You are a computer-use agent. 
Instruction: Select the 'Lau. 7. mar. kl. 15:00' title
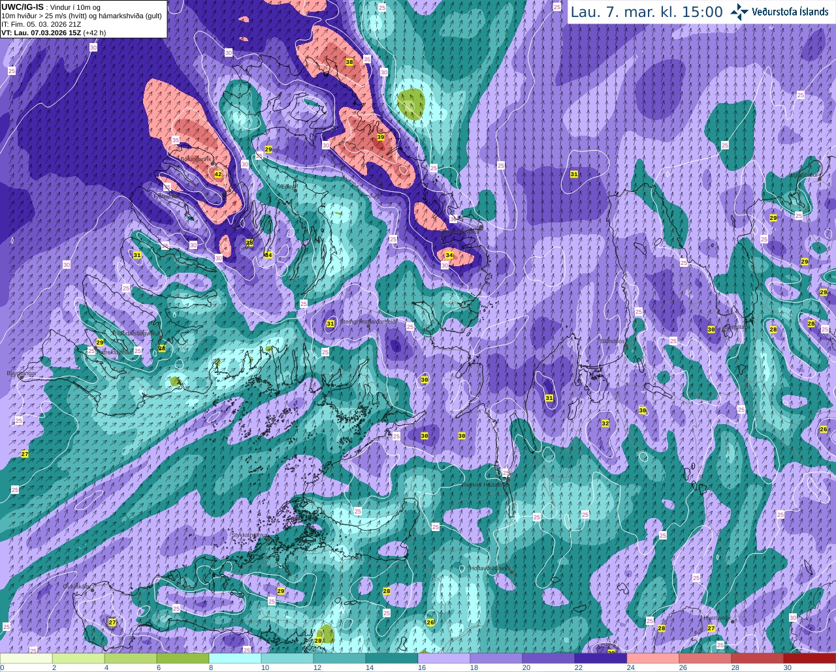point(647,12)
